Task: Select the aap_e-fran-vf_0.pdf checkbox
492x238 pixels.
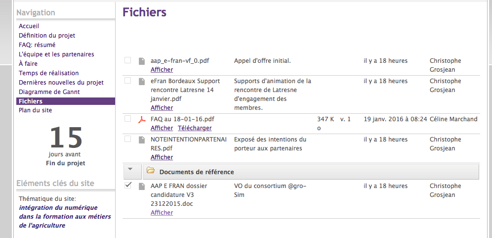Action: pos(127,60)
